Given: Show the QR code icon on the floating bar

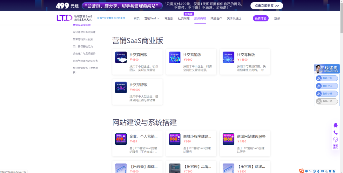Looking at the screenshot, I should tap(335, 147).
